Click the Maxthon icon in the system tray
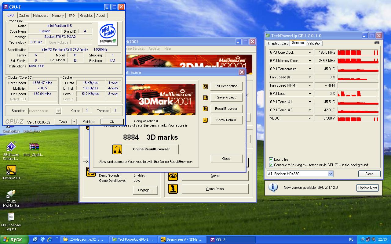 (363, 239)
